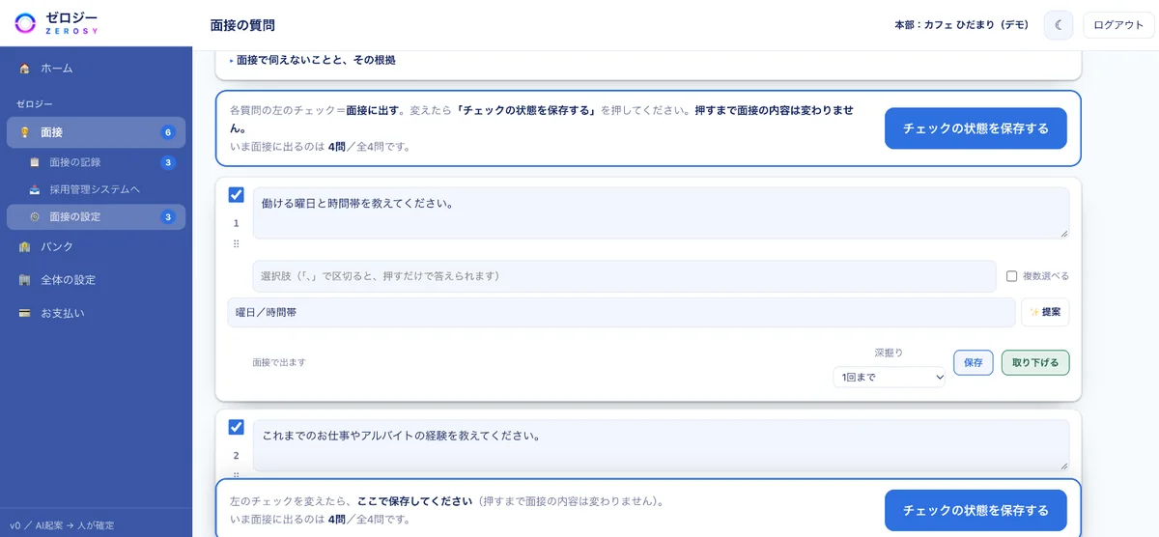The width and height of the screenshot is (1159, 537).
Task: Click 本部：カフェ ひだまり（デモ） text
Action: pyautogui.click(x=962, y=25)
